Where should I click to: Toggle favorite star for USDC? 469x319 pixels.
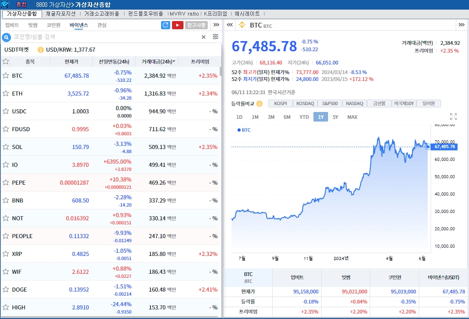click(x=5, y=112)
